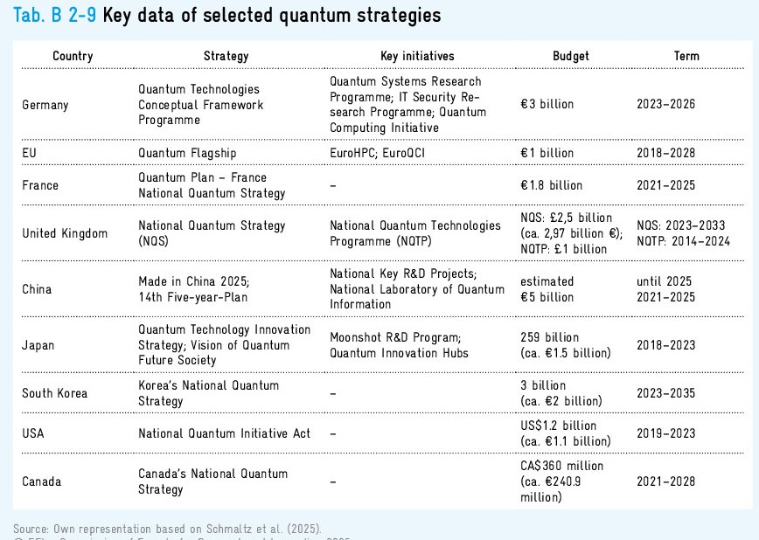
Task: Select the 'United Kingdom' country cell
Action: [x=65, y=233]
